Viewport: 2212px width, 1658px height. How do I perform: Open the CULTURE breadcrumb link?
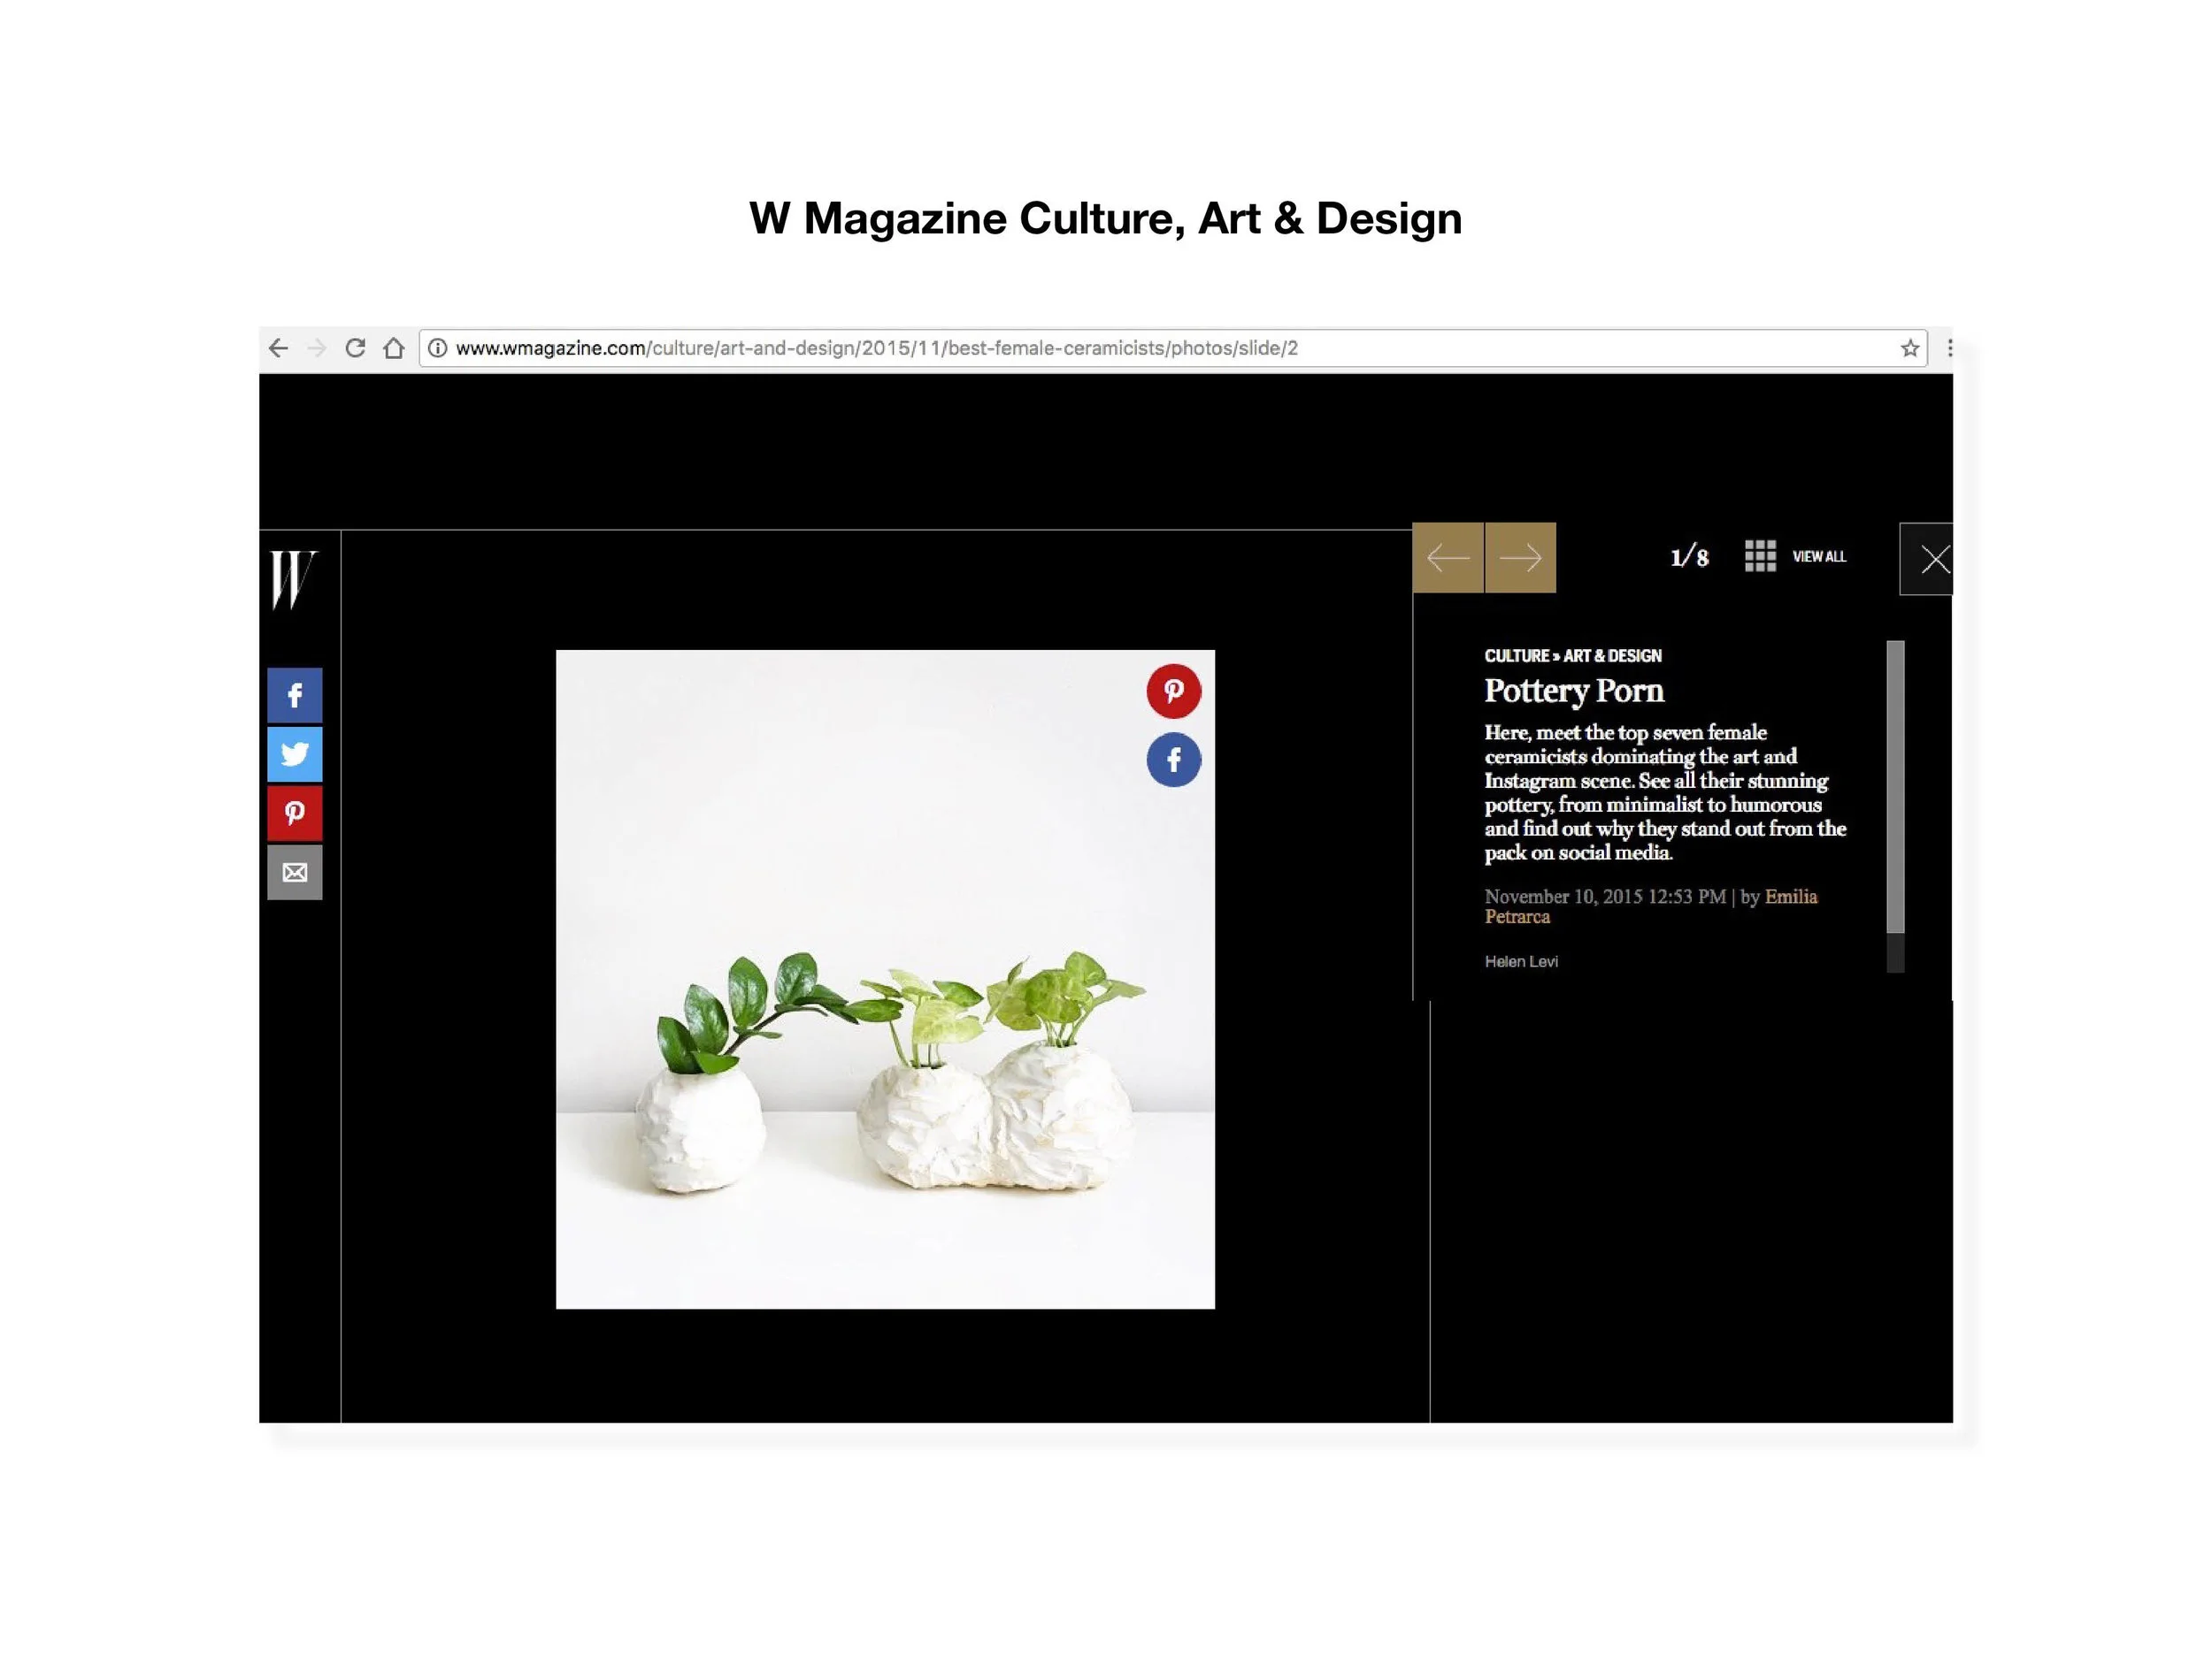(1517, 655)
